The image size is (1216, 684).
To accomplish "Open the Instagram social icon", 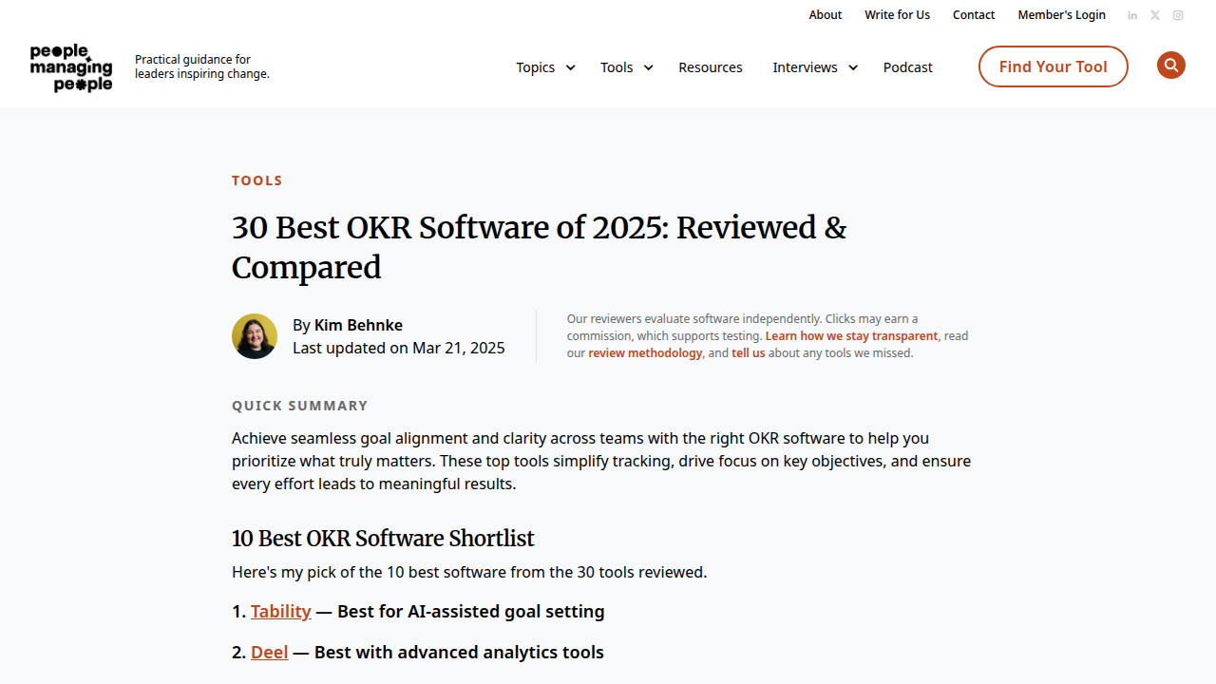I will tap(1178, 15).
